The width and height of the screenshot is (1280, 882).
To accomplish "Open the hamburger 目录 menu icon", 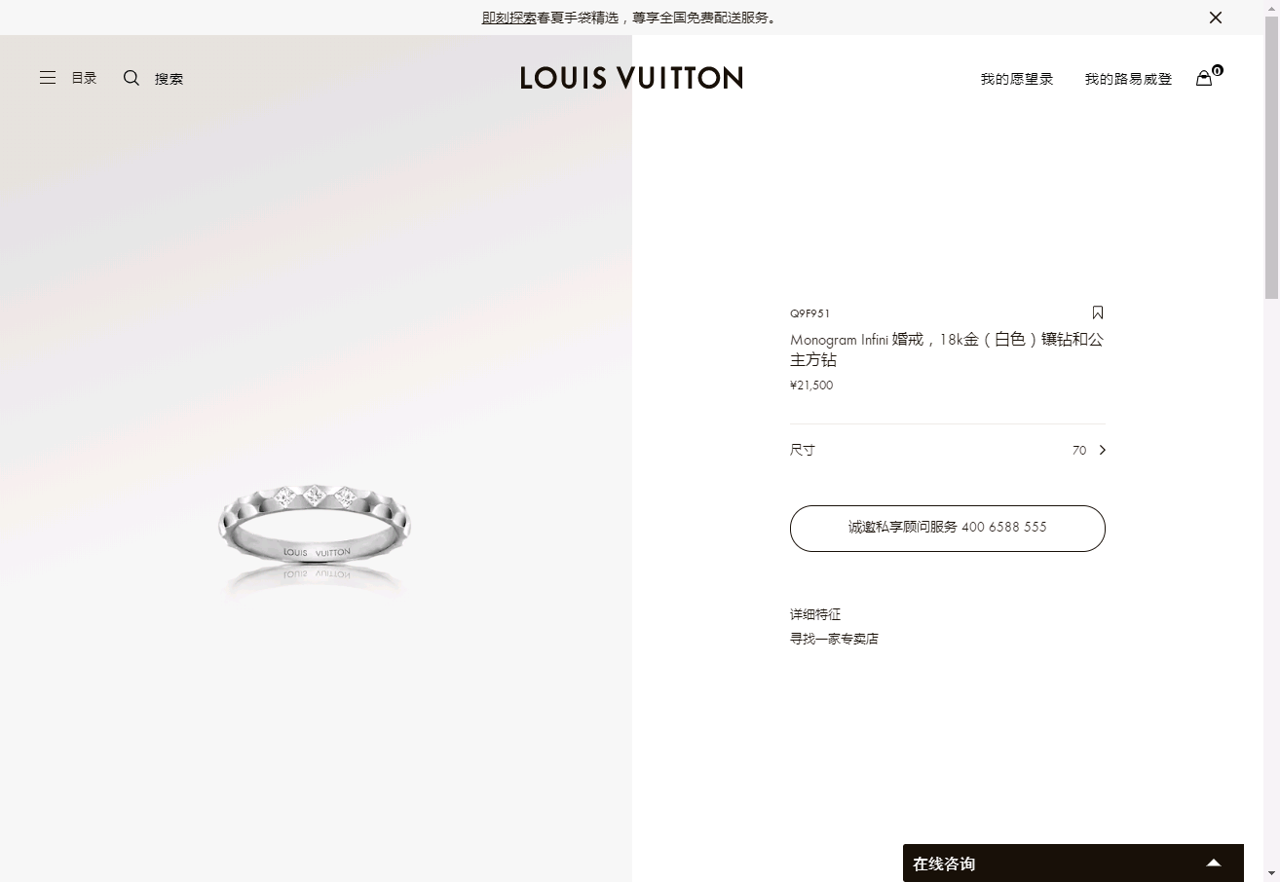I will (x=47, y=78).
